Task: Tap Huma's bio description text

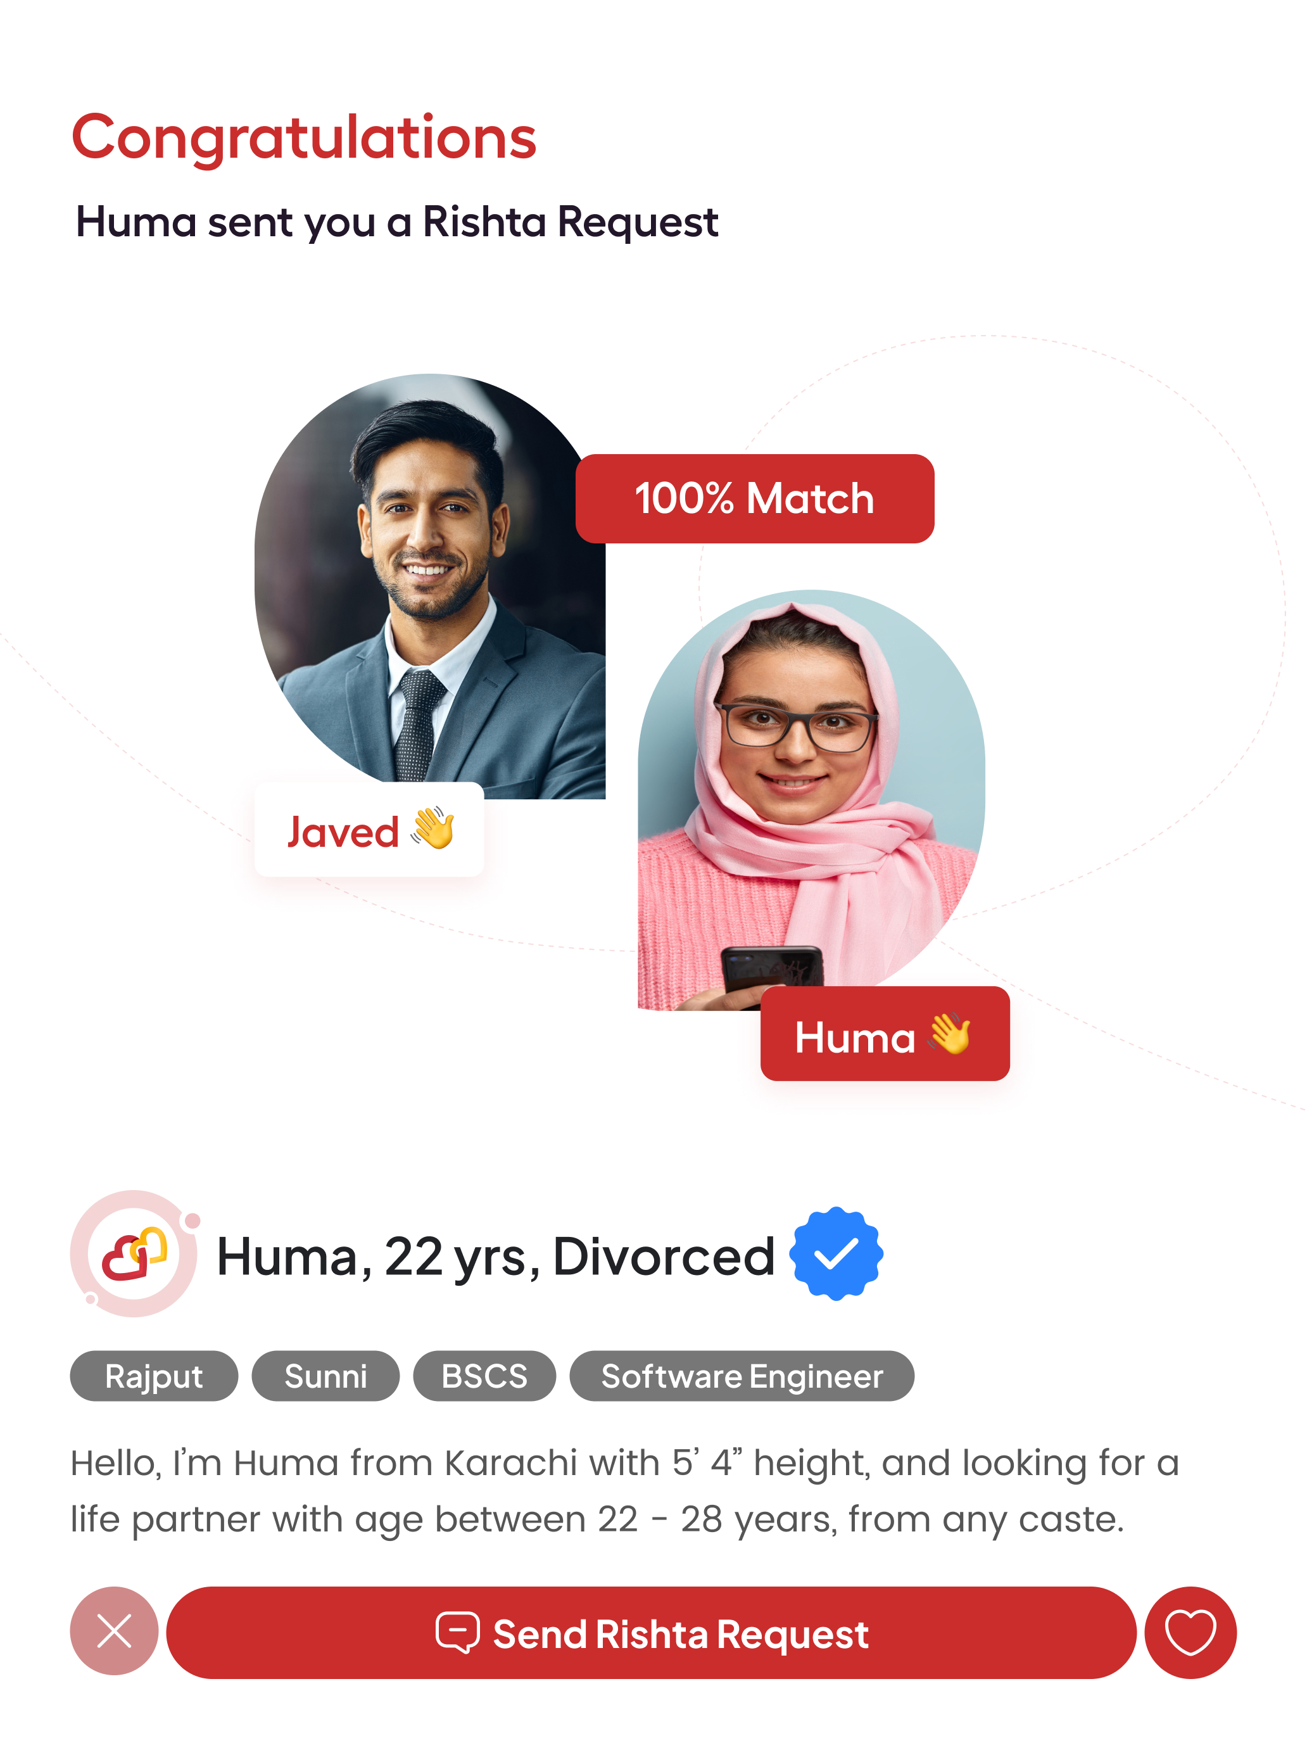Action: (625, 1491)
